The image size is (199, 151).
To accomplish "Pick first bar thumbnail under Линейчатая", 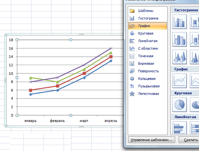I will click(x=179, y=128).
